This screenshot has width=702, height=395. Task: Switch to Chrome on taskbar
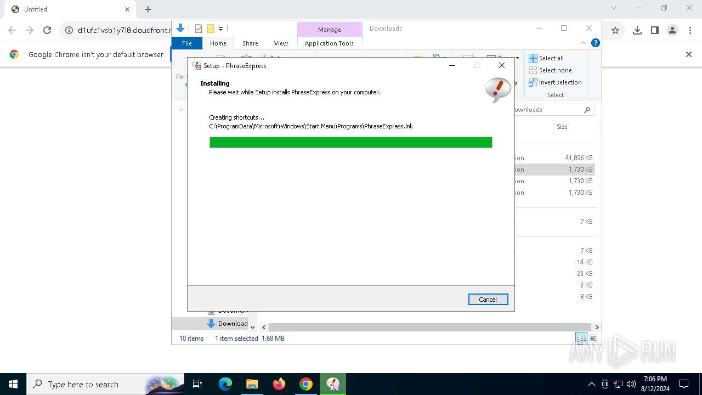pos(306,384)
